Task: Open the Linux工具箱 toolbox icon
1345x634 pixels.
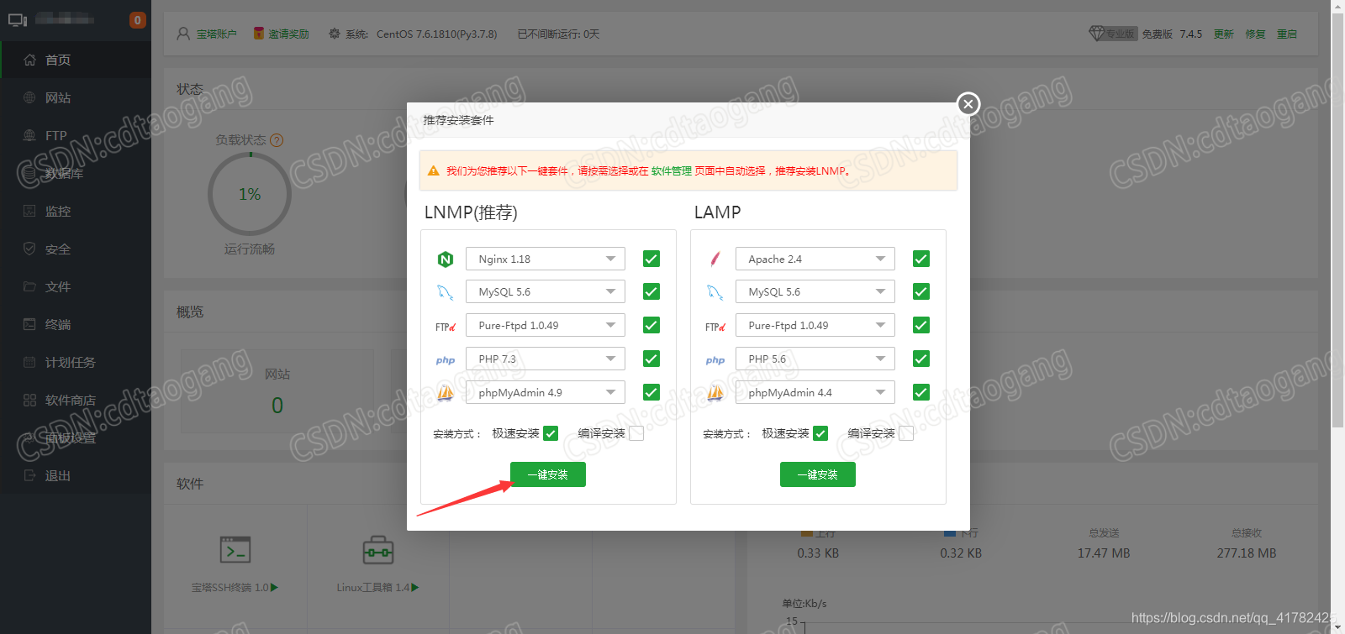Action: 378,550
